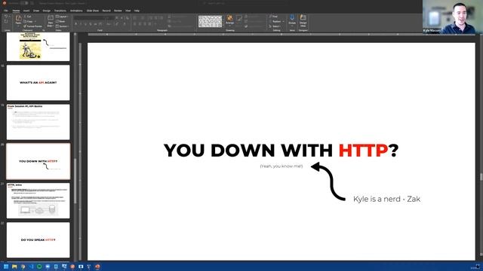Click the title "YOU DOWN WITH HTTP?" on slide

pos(281,151)
